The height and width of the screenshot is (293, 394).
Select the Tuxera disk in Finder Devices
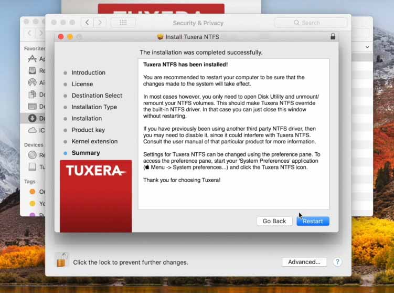[36, 167]
